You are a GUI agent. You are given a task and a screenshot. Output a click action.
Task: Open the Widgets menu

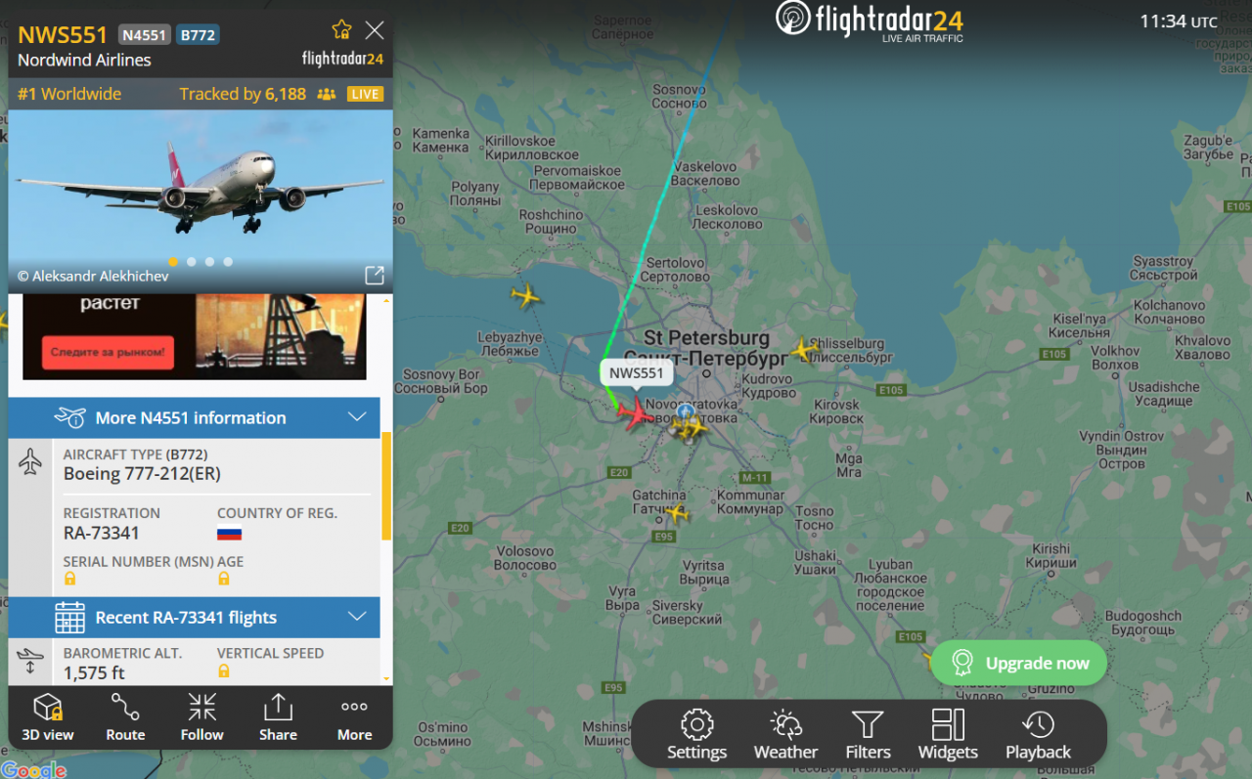click(x=948, y=735)
